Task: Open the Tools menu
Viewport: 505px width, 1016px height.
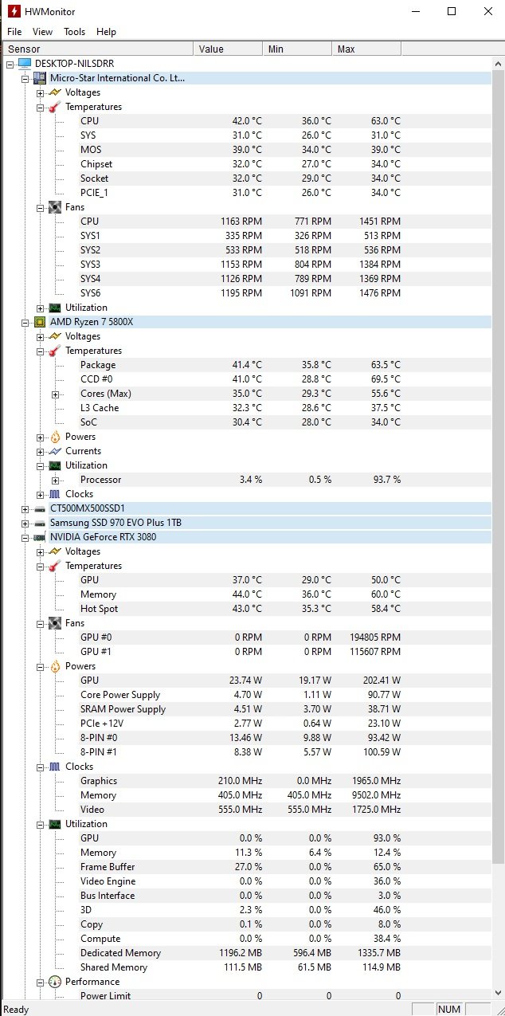Action: click(x=75, y=32)
